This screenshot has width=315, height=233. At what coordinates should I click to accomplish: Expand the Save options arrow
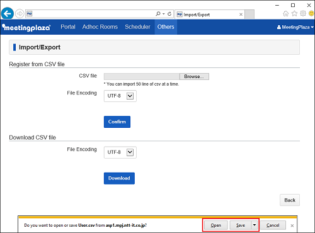click(255, 225)
